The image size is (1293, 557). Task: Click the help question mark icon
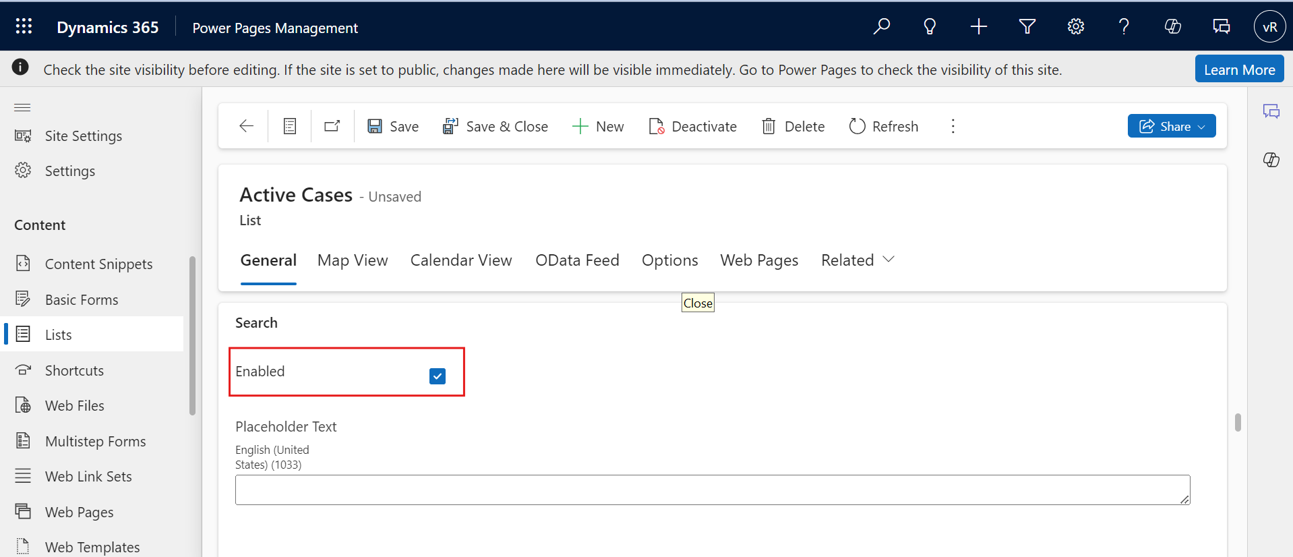tap(1124, 26)
